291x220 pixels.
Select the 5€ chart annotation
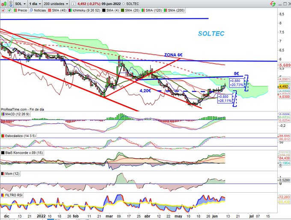(x=236, y=74)
